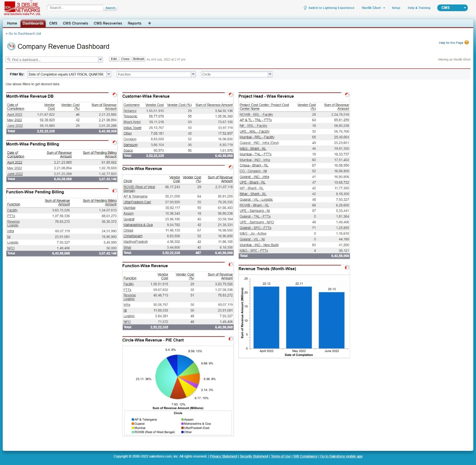Click refresh icon on Function-Wise Pending Billing
The width and height of the screenshot is (476, 465).
115,191
